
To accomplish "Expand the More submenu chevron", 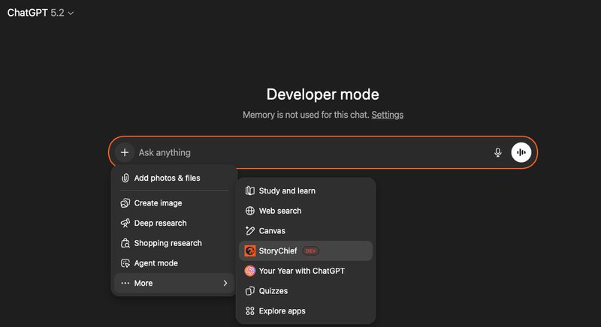I will click(225, 283).
